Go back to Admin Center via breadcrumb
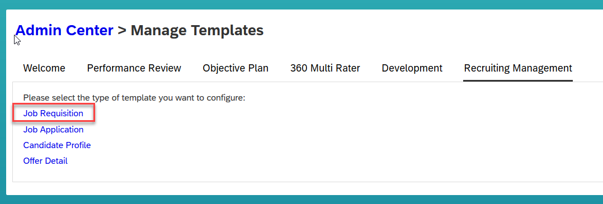Image resolution: width=603 pixels, height=204 pixels. (64, 30)
